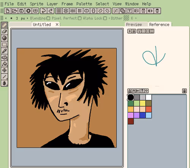The width and height of the screenshot is (190, 168).
Task: Click the Save file icon
Action: pos(21,11)
